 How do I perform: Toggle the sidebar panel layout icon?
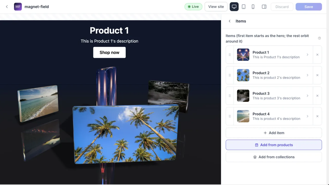coord(264,7)
